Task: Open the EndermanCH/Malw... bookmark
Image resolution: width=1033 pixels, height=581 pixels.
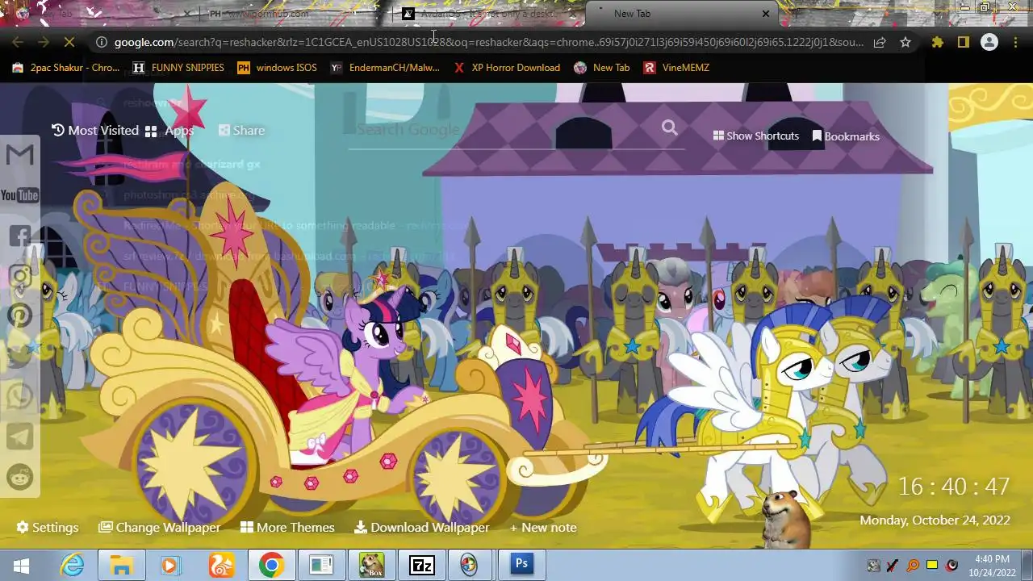Action: point(385,68)
